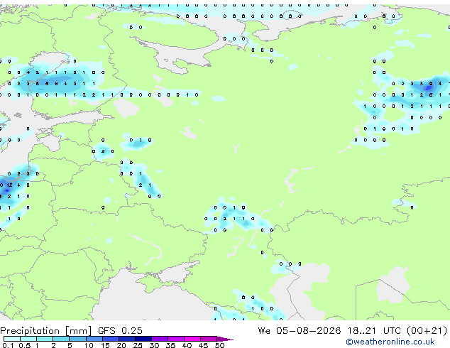The height and width of the screenshot is (348, 450).
Task: Pick the 1–2 mm legend color swatch
Action: (45, 339)
